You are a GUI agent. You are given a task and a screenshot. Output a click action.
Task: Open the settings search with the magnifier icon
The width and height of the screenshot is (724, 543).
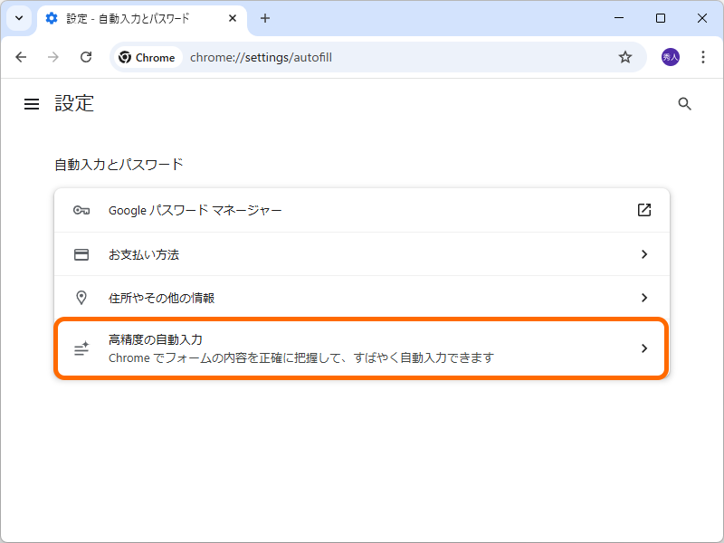[684, 103]
